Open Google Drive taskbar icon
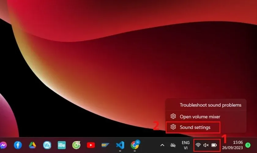 [x=33, y=145]
